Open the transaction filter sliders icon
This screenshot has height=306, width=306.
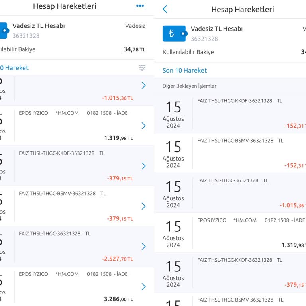coord(142,68)
